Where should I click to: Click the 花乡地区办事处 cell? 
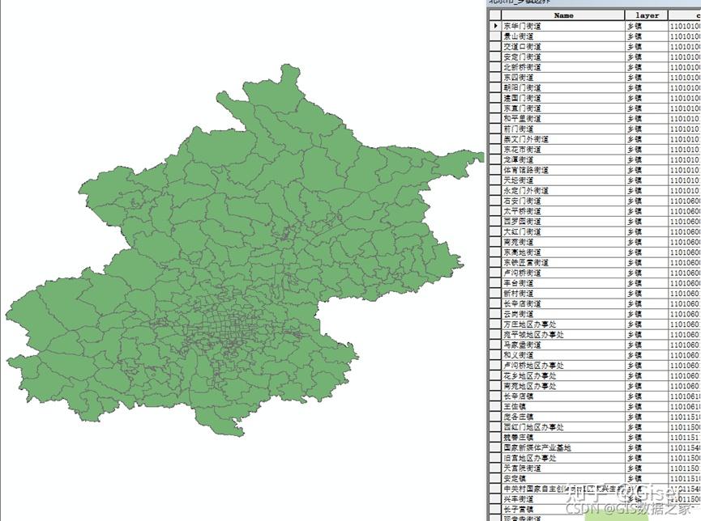pyautogui.click(x=563, y=376)
